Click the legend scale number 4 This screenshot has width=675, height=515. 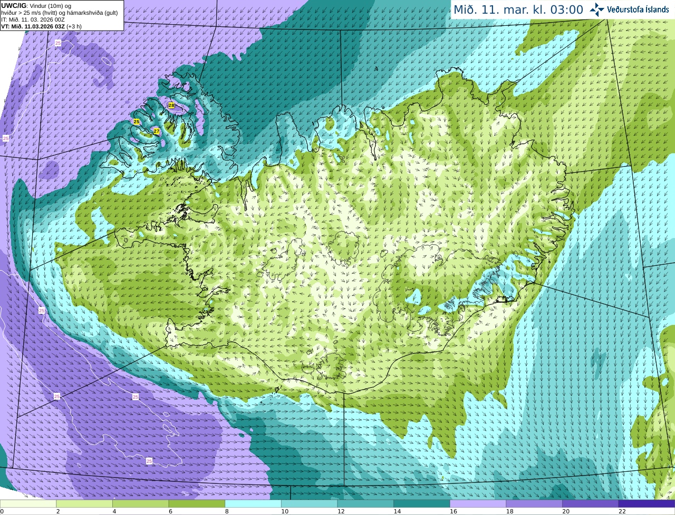[x=114, y=511]
